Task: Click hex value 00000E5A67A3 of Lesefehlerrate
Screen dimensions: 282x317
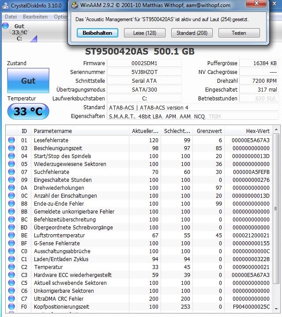Action: tap(251, 140)
